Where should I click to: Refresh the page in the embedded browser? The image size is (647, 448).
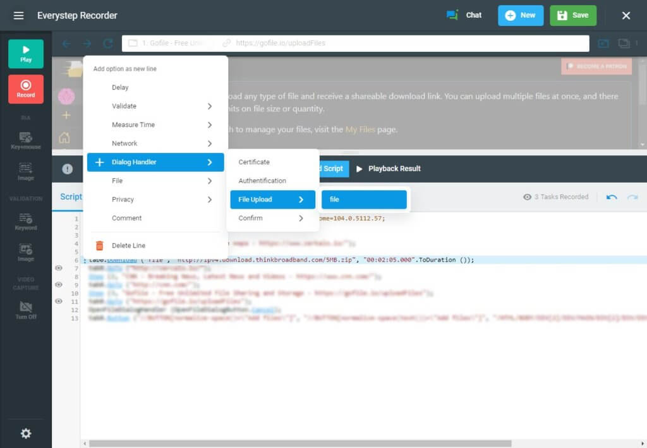[107, 43]
